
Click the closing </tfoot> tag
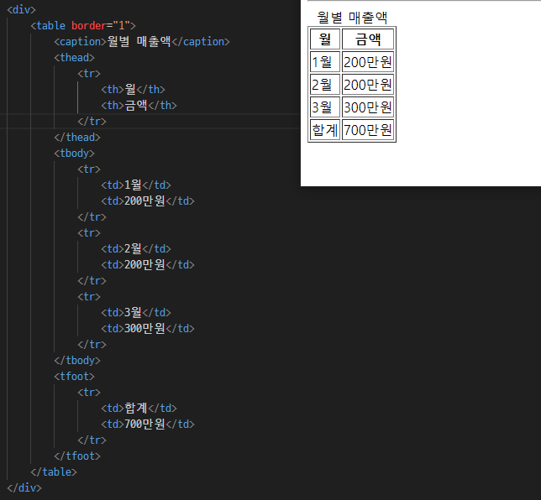(x=77, y=456)
